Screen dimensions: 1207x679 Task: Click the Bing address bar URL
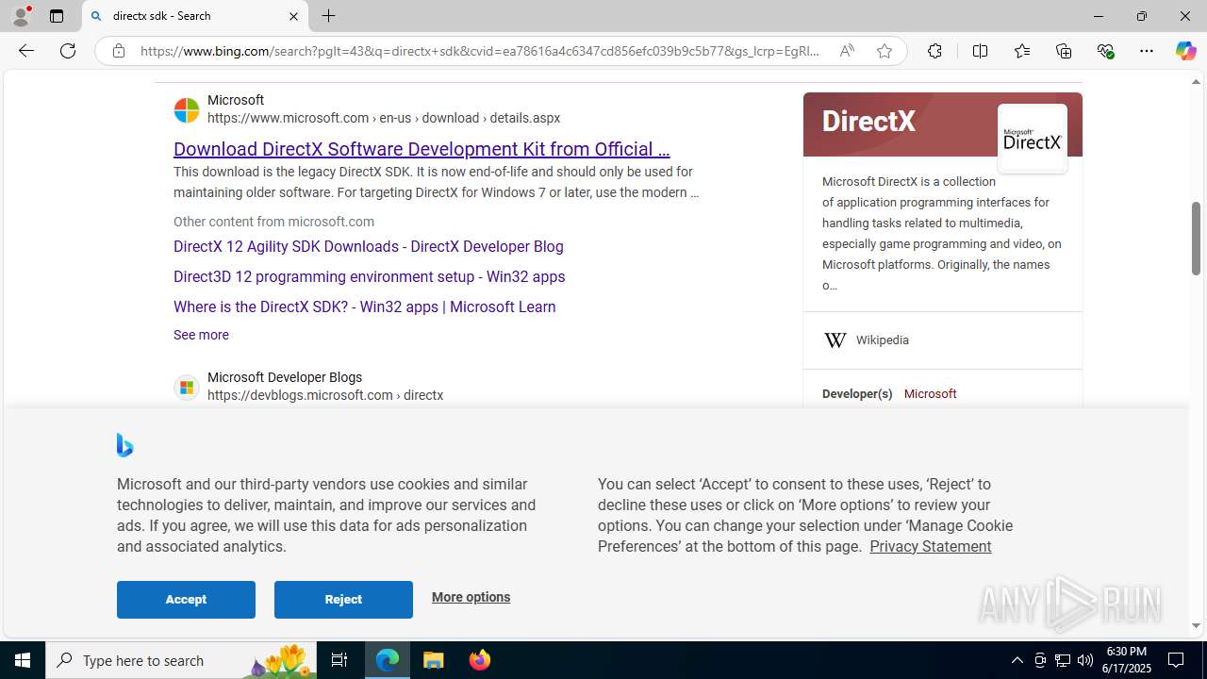pyautogui.click(x=481, y=51)
